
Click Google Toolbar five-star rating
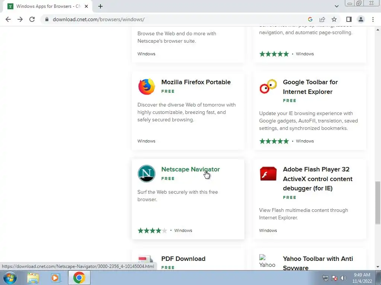pyautogui.click(x=274, y=141)
